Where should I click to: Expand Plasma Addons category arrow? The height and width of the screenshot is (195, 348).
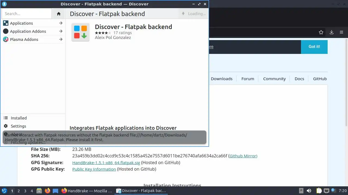61,39
